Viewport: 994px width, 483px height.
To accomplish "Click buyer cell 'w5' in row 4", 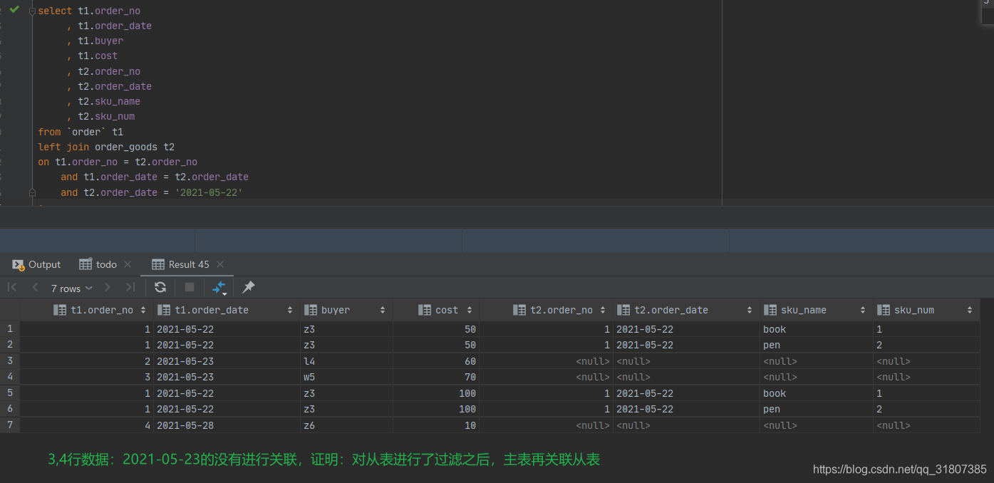I will pos(346,377).
